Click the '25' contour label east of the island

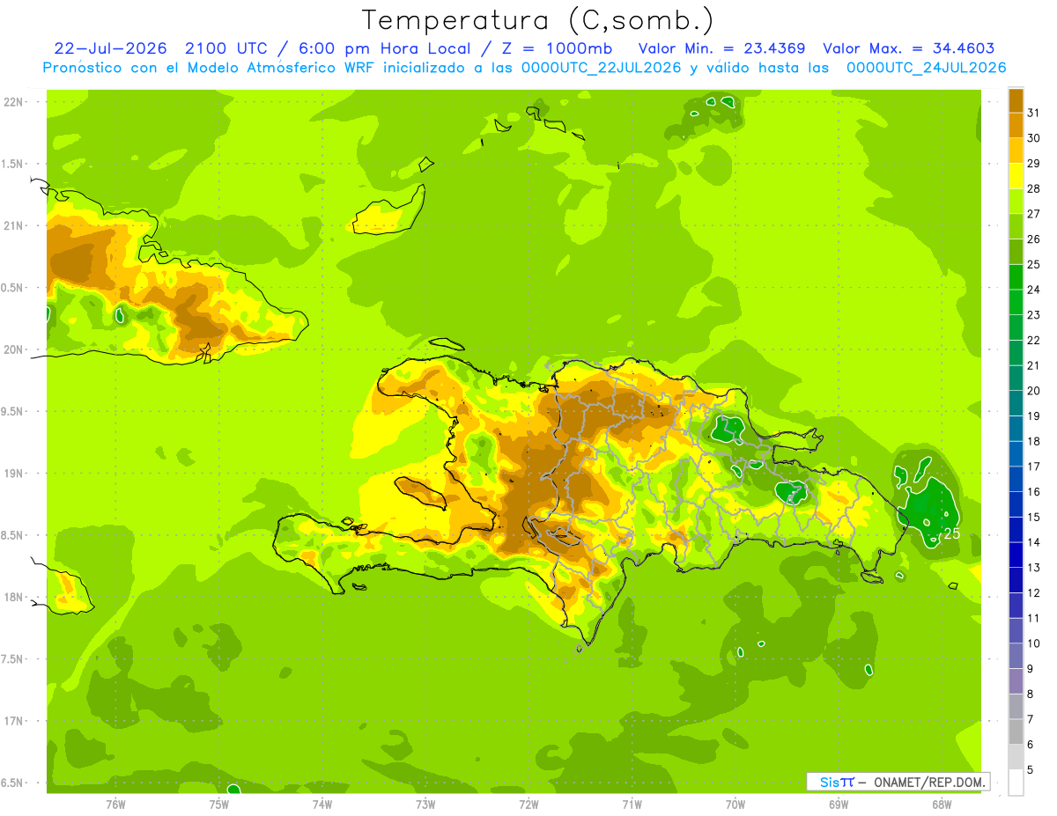952,533
